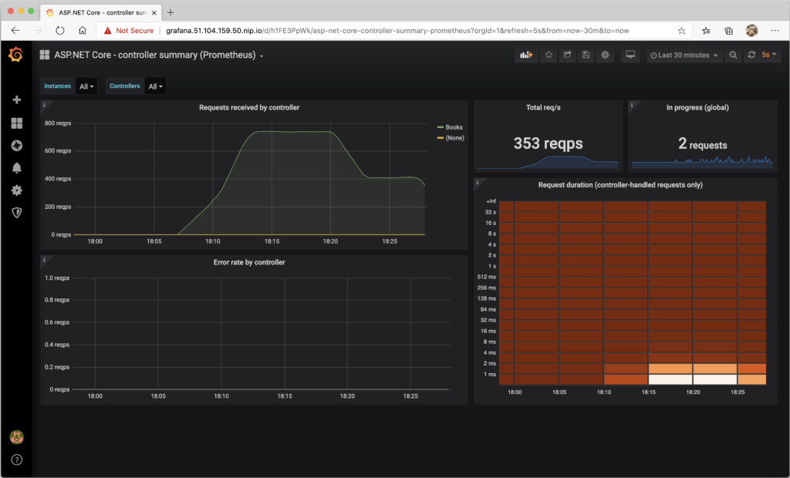Image resolution: width=790 pixels, height=478 pixels.
Task: Open the Request duration panel title menu
Action: click(x=620, y=185)
